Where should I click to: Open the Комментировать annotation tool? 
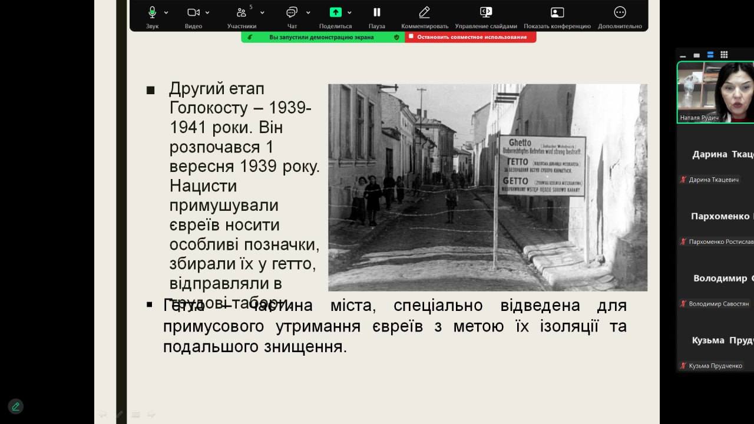pos(424,12)
